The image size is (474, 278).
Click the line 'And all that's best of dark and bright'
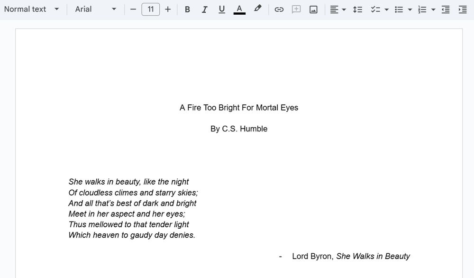pos(132,204)
